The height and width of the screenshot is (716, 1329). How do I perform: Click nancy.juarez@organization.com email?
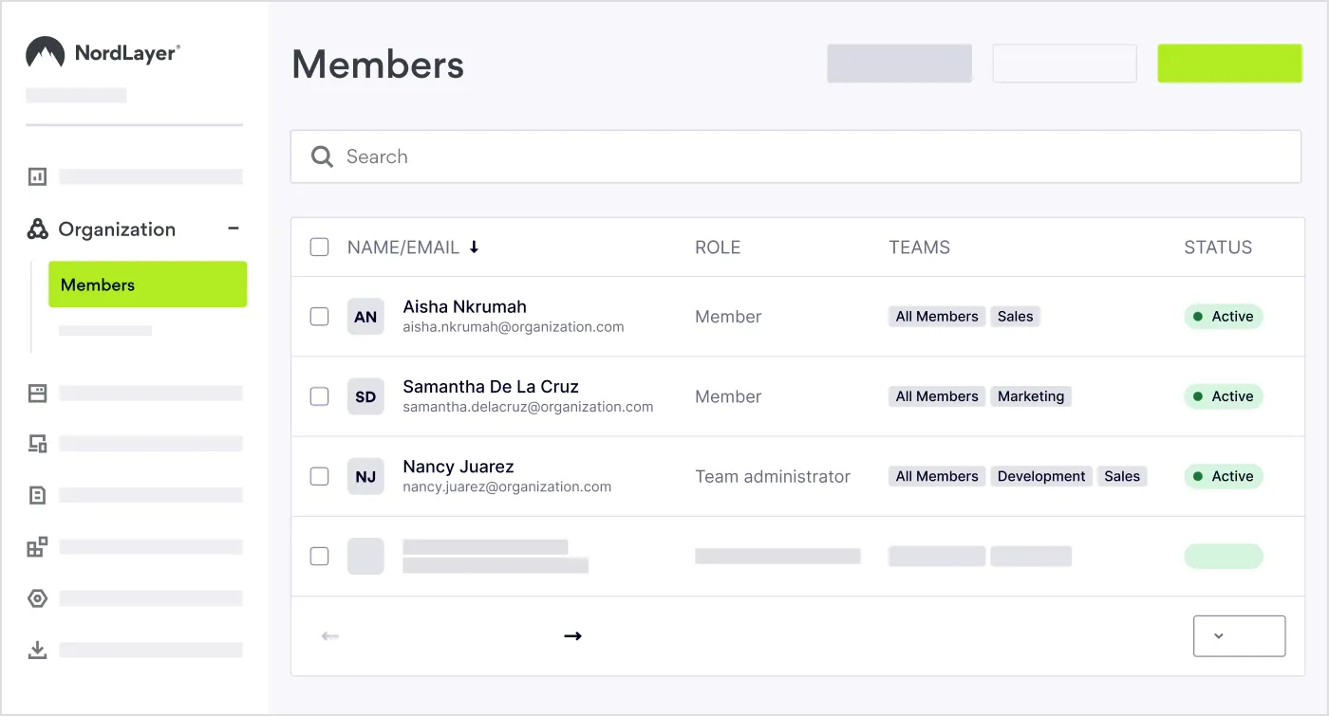507,487
